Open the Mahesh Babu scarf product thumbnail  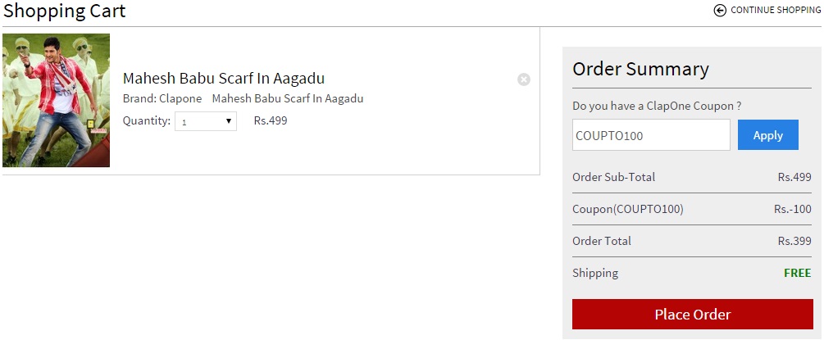click(57, 100)
